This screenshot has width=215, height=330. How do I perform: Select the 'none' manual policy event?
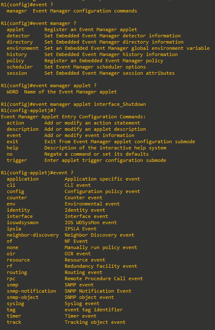[12, 247]
